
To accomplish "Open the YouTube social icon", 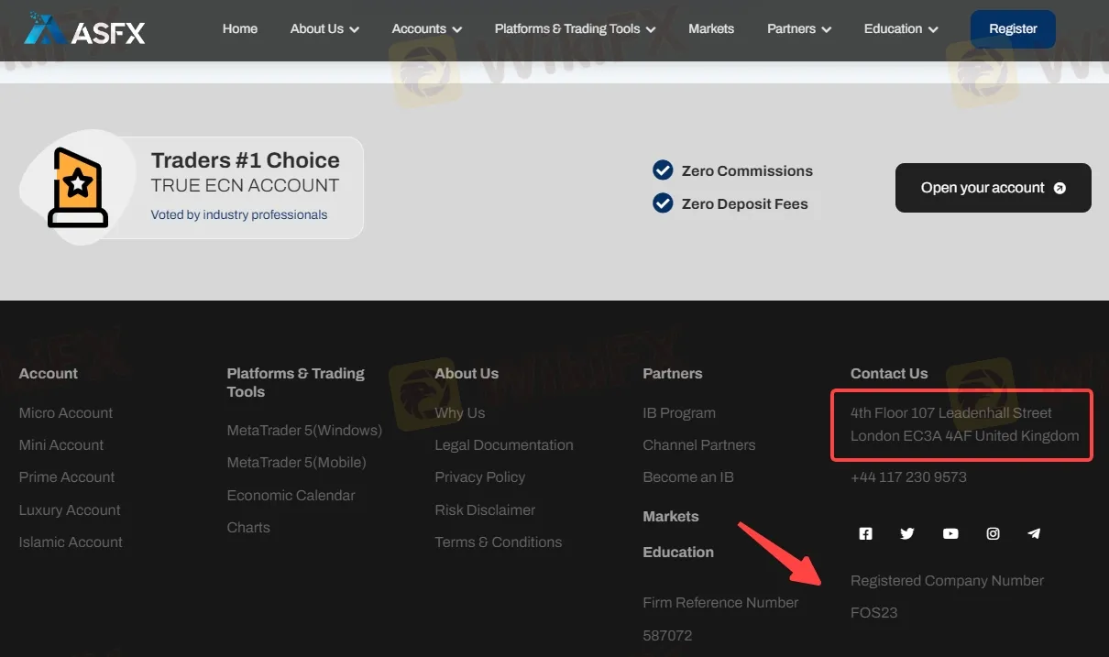I will click(x=950, y=533).
